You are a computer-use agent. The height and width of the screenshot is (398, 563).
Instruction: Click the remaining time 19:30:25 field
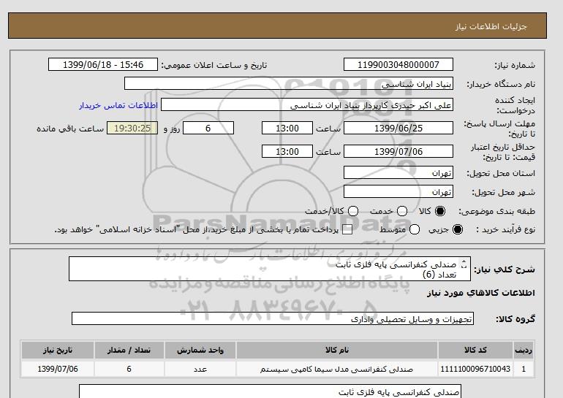[x=132, y=128]
